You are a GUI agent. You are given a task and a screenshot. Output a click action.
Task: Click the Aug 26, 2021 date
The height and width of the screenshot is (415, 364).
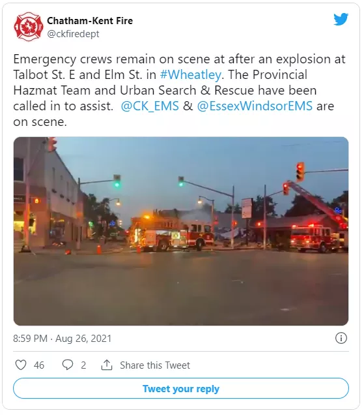(x=83, y=339)
